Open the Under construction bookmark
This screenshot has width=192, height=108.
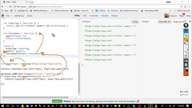pos(60,11)
